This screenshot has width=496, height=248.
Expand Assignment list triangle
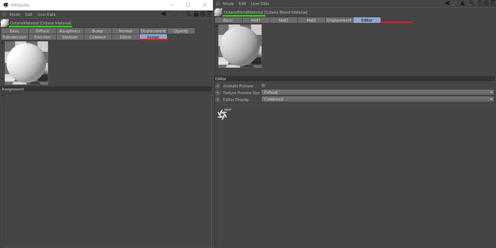pyautogui.click(x=3, y=96)
